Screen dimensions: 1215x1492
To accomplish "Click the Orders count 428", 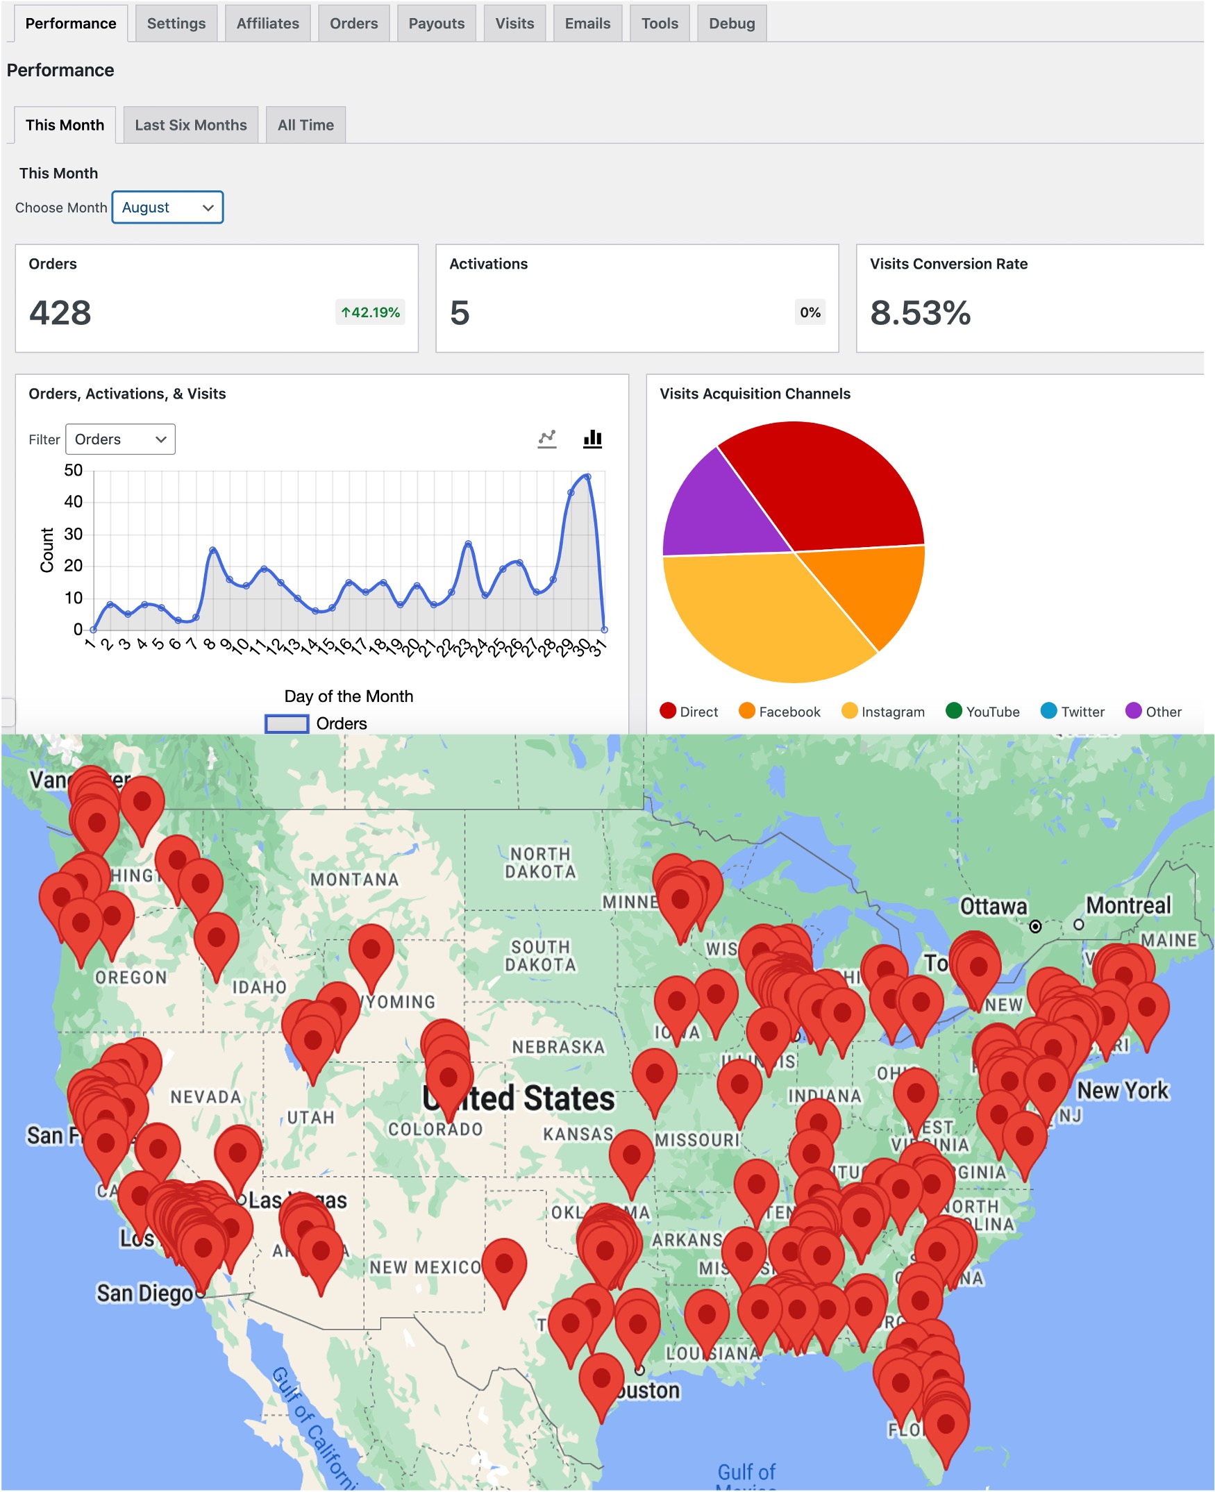I will pos(60,312).
